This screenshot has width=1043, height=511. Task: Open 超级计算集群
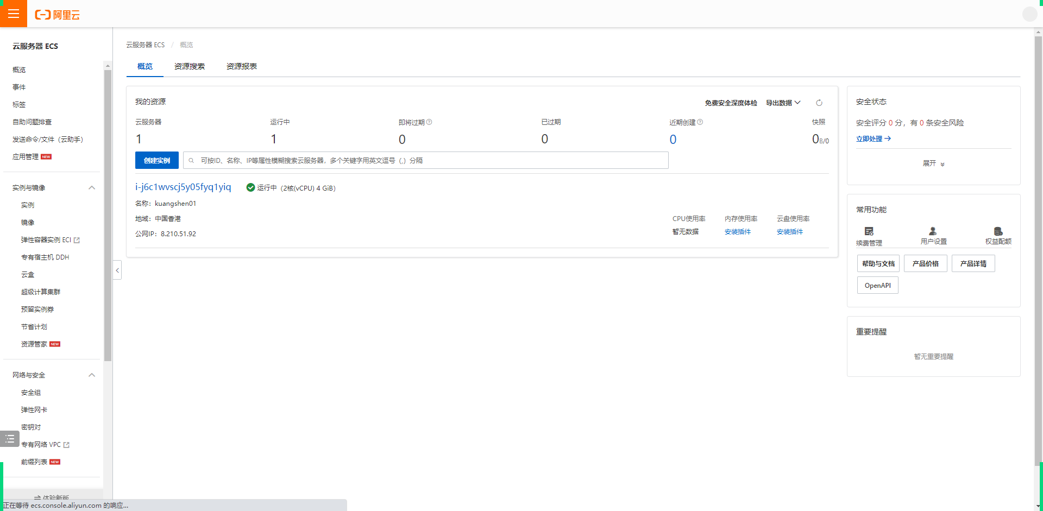[x=41, y=292]
